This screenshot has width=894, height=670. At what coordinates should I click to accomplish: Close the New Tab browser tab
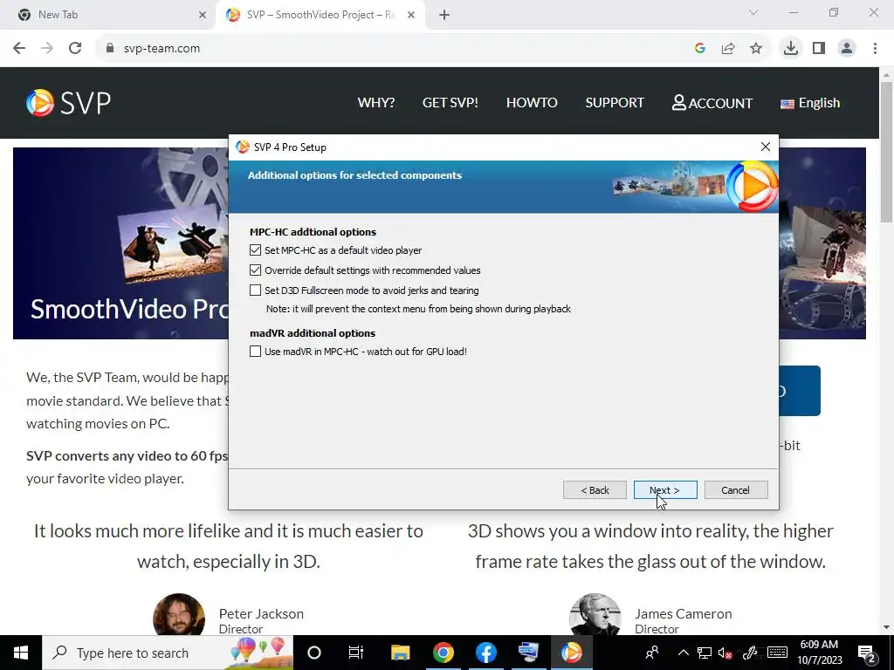pos(202,15)
